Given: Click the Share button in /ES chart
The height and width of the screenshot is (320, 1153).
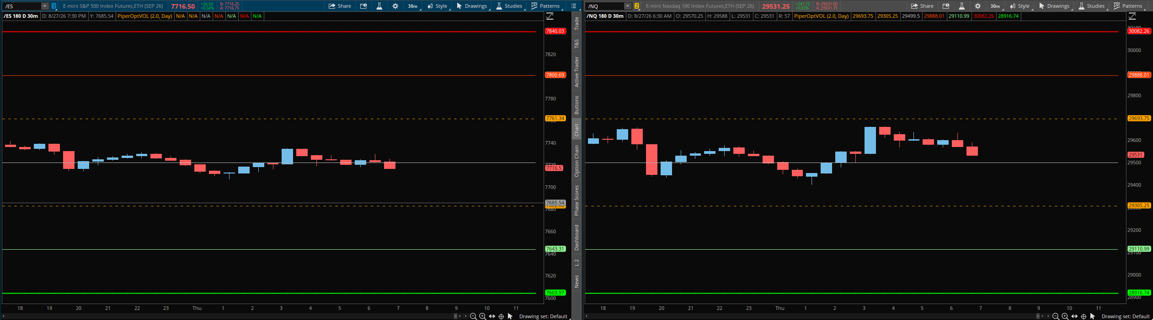Looking at the screenshot, I should click(x=340, y=6).
